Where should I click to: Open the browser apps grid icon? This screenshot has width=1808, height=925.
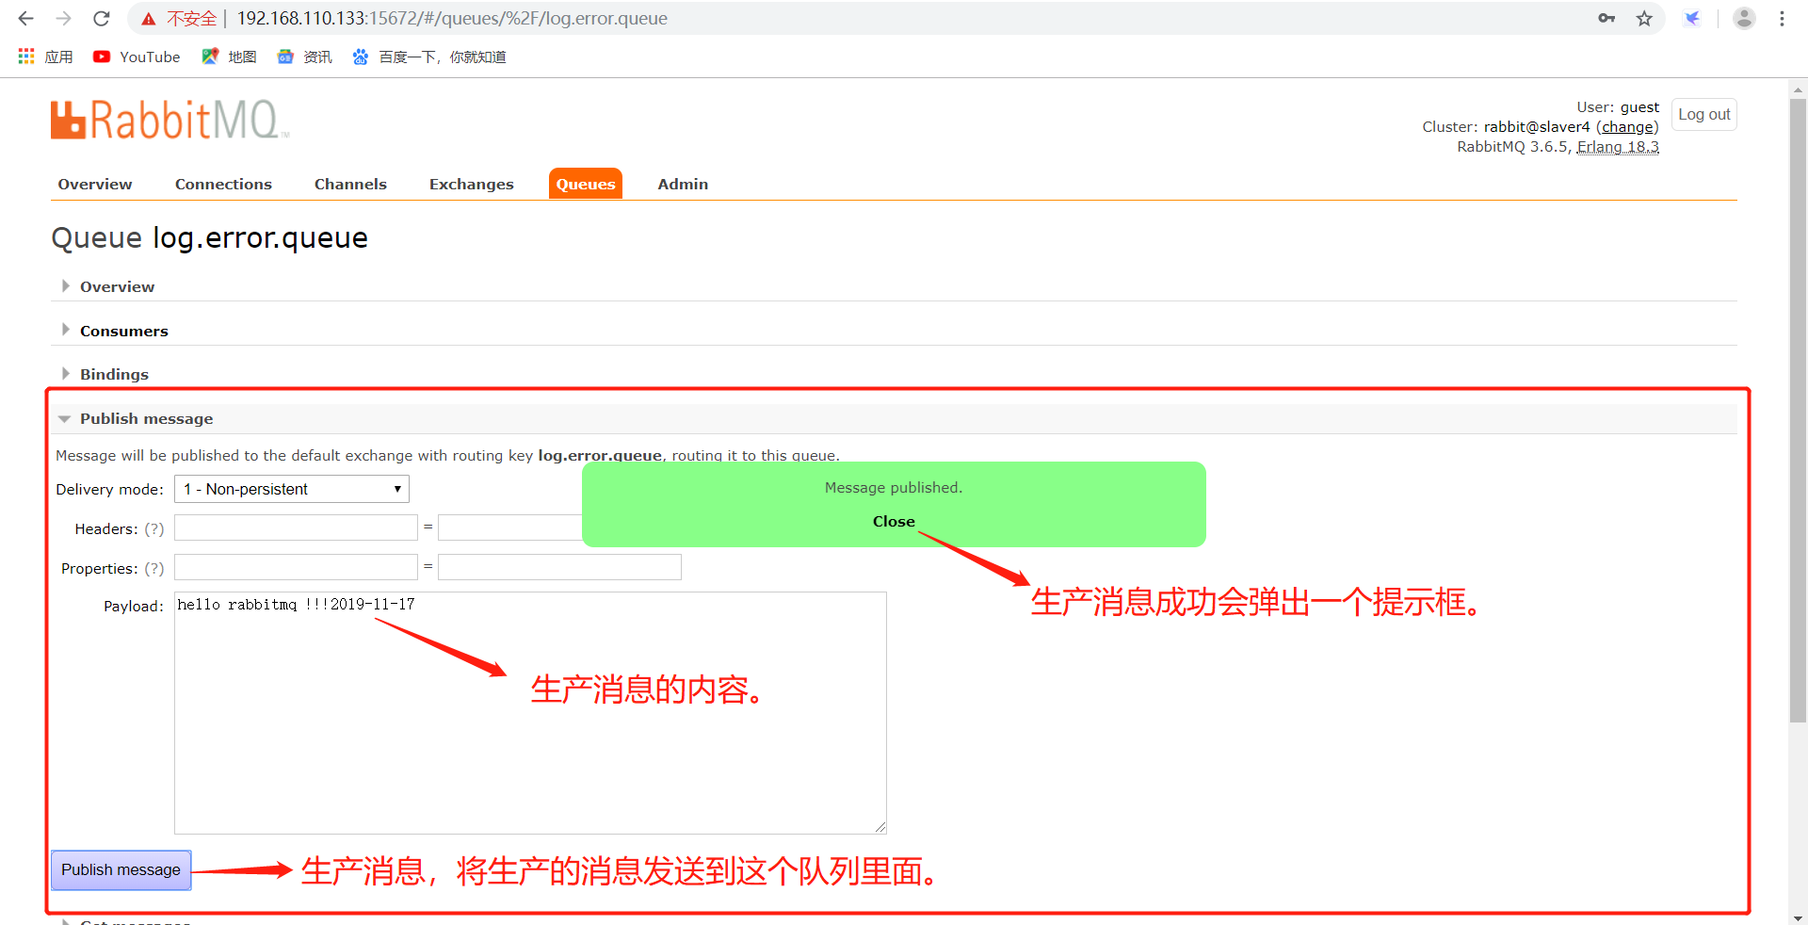(x=25, y=57)
